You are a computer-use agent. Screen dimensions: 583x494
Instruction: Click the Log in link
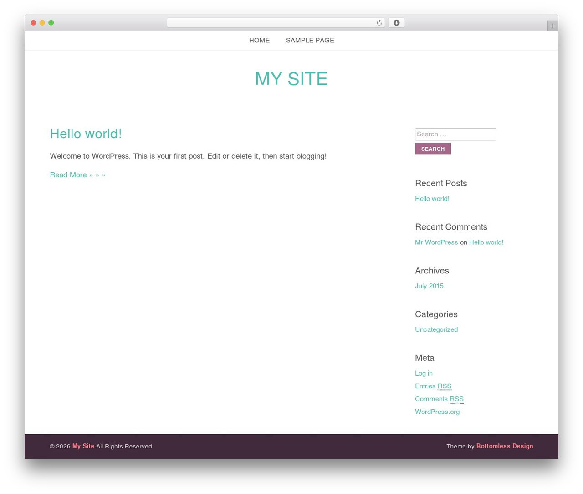coord(424,373)
